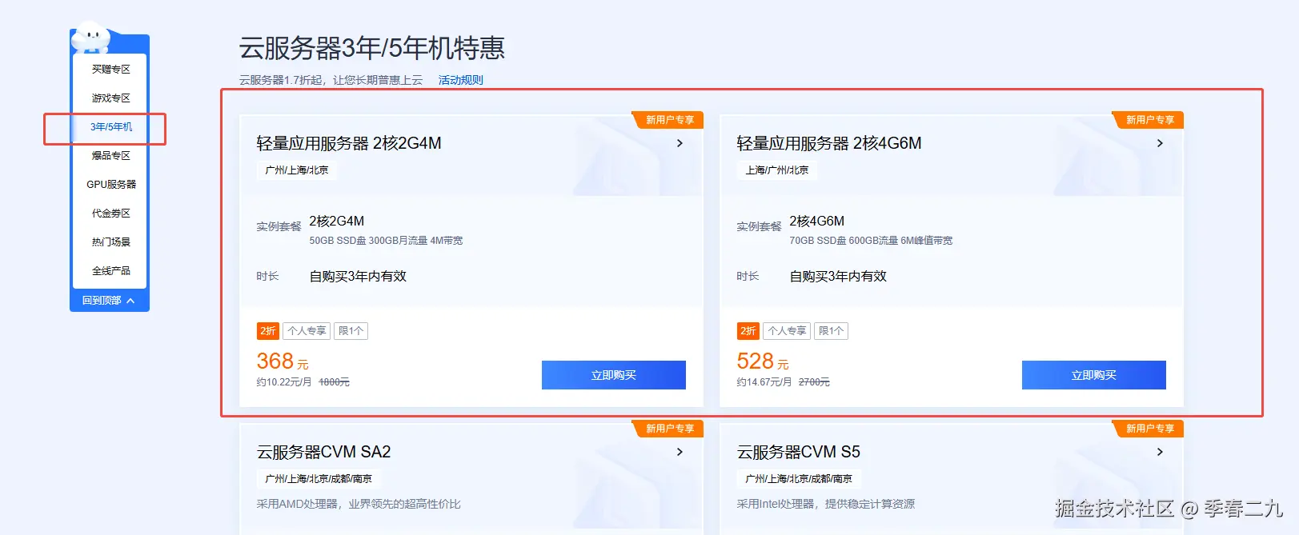Expand the 轻量应用服务器 2核4G6M card arrow
1299x535 pixels.
pos(1160,143)
